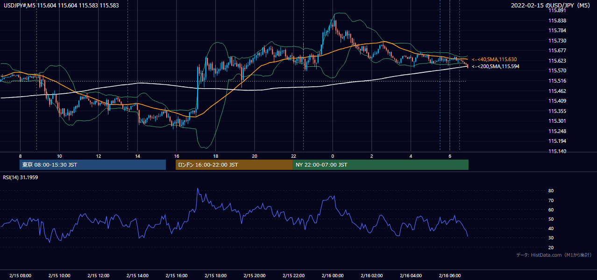This screenshot has height=280, width=597.
Task: Click the 200 SMA 115.594 label
Action: [x=495, y=66]
